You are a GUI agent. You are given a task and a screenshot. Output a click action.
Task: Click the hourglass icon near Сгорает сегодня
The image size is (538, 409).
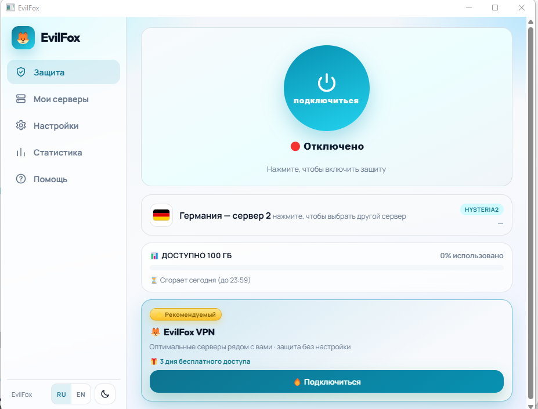pos(154,280)
